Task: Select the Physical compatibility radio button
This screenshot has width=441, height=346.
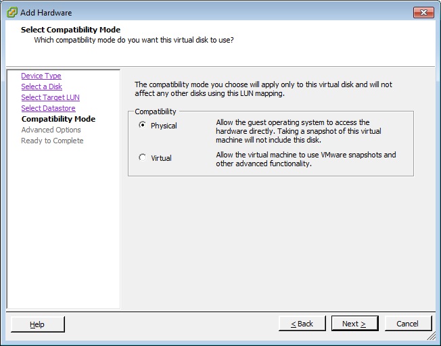Action: pos(142,125)
